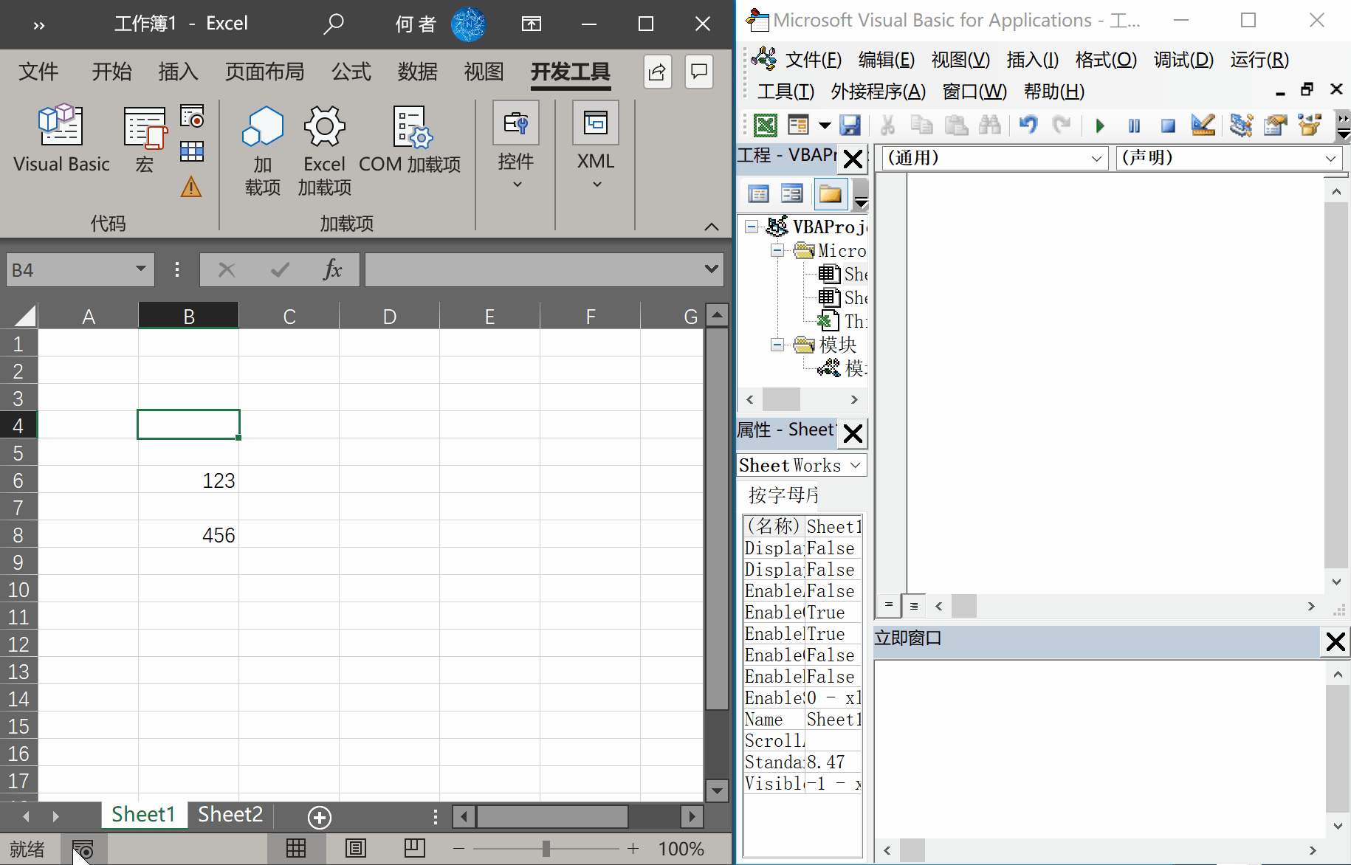Screen dimensions: 1351x865
Task: Switch to Excel via VBA toolbar Excel icon
Action: [765, 125]
